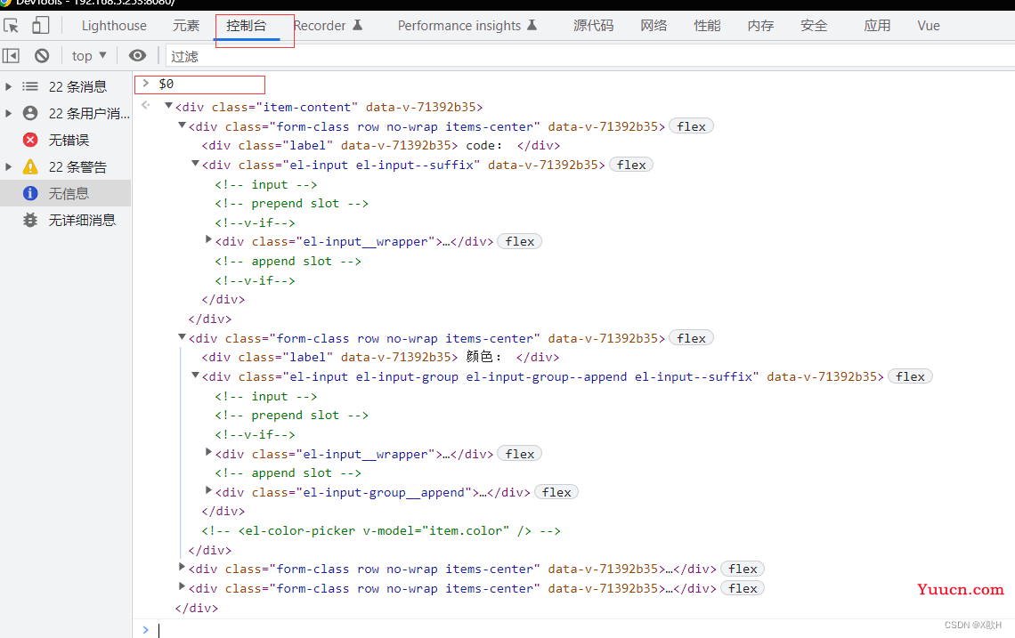Click the blue info icon beside 无信息
Screen dimensions: 1015x638
(x=30, y=193)
